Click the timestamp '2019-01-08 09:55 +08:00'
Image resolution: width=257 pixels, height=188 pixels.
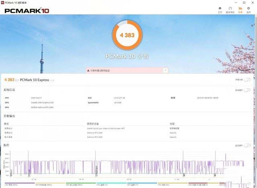[208, 98]
